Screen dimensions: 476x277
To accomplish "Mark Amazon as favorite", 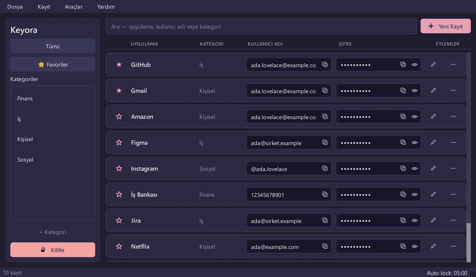I will (x=119, y=116).
